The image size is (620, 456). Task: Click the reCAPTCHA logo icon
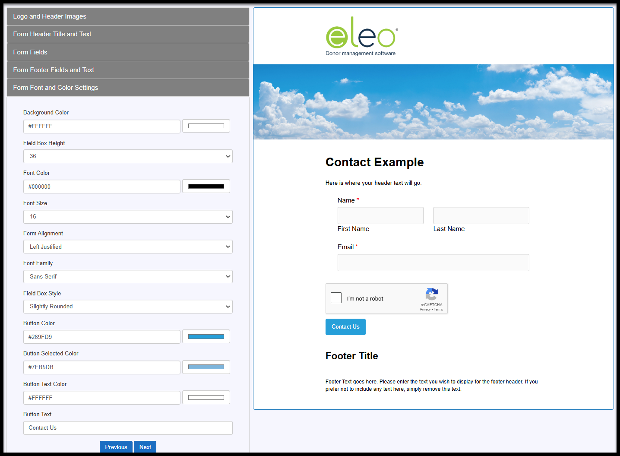(432, 294)
